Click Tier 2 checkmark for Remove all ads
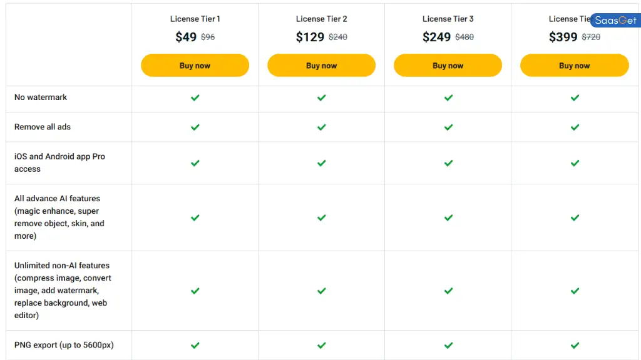The height and width of the screenshot is (360, 641). pos(322,127)
